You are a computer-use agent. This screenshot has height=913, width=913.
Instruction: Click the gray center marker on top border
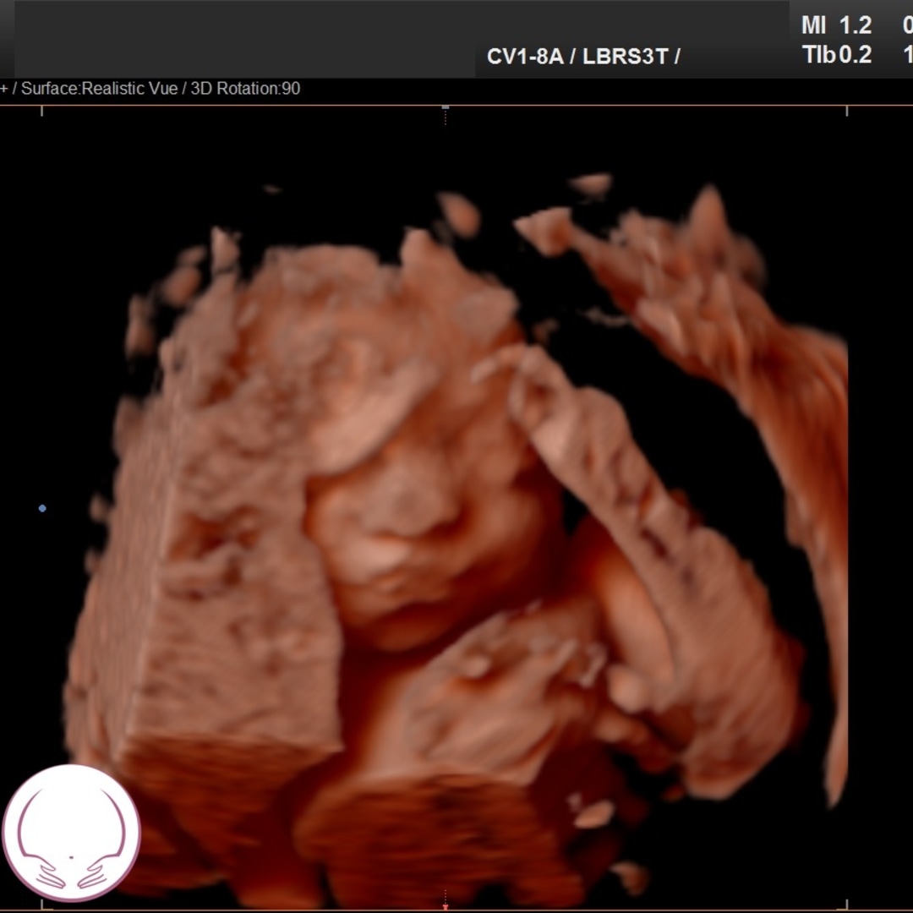446,108
